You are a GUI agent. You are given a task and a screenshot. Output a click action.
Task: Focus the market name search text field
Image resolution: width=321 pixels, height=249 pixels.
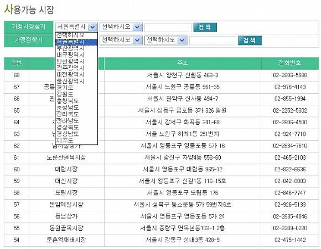(168, 27)
